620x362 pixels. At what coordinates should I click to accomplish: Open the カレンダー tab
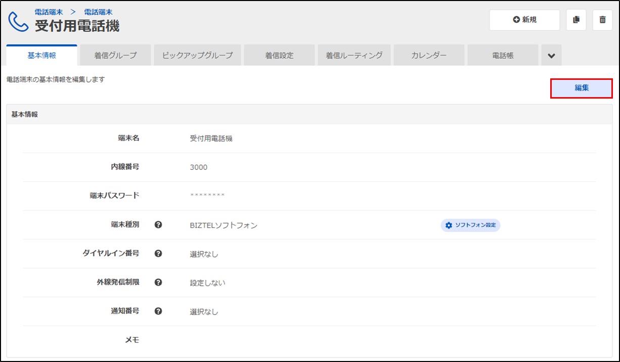(429, 56)
